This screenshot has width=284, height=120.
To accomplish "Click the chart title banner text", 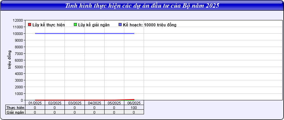I will (x=142, y=5).
